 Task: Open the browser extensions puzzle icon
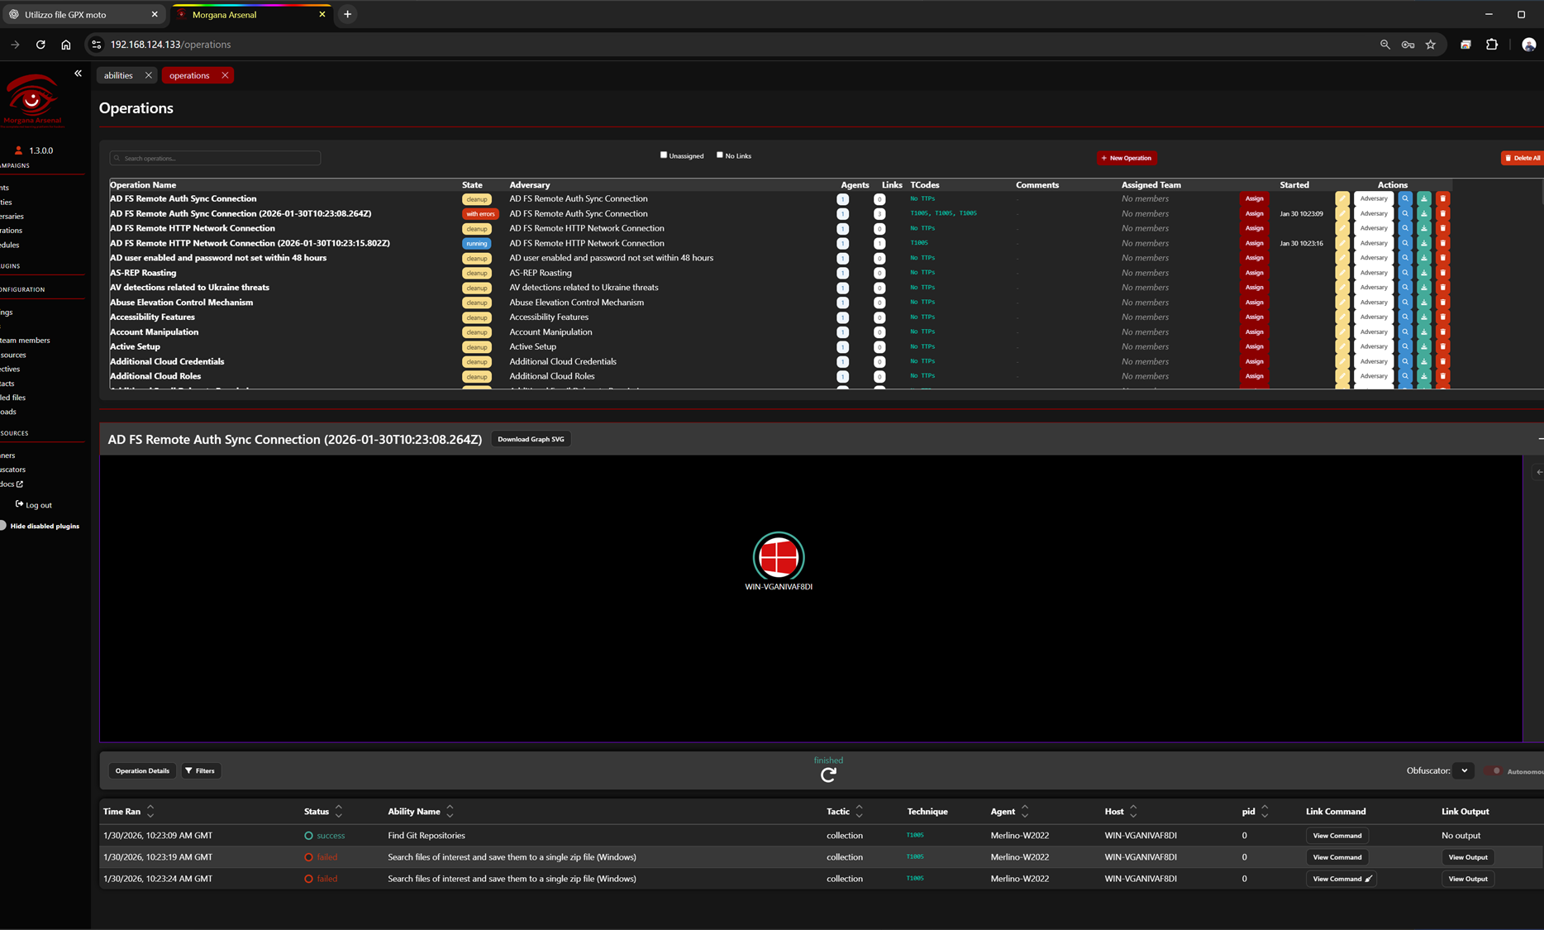click(1491, 45)
